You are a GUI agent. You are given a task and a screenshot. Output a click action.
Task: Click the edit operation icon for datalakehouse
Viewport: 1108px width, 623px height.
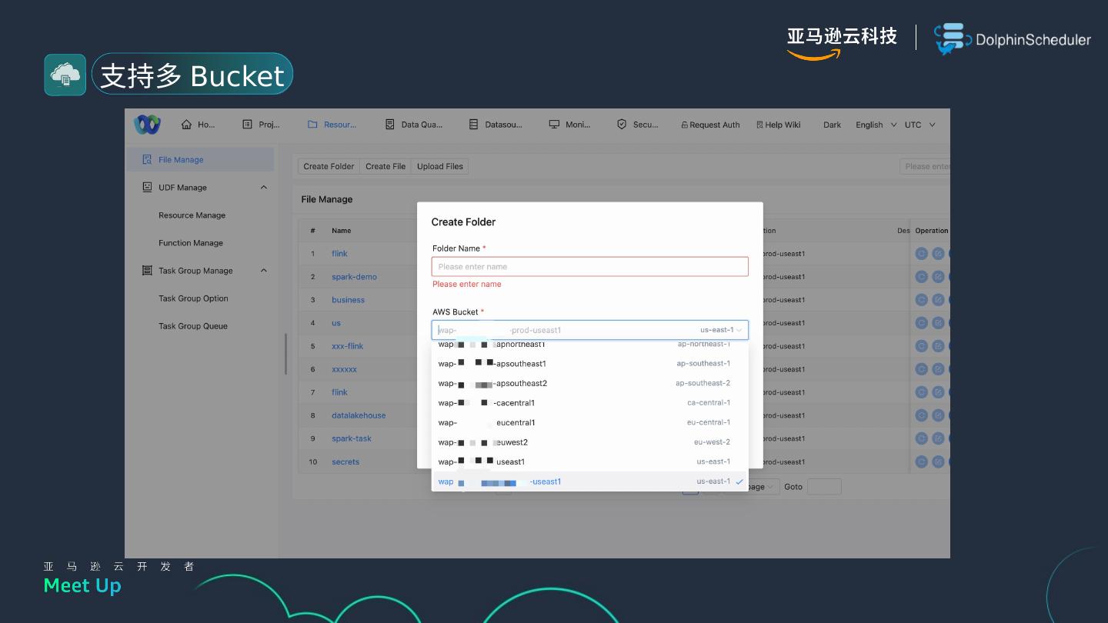click(x=938, y=415)
